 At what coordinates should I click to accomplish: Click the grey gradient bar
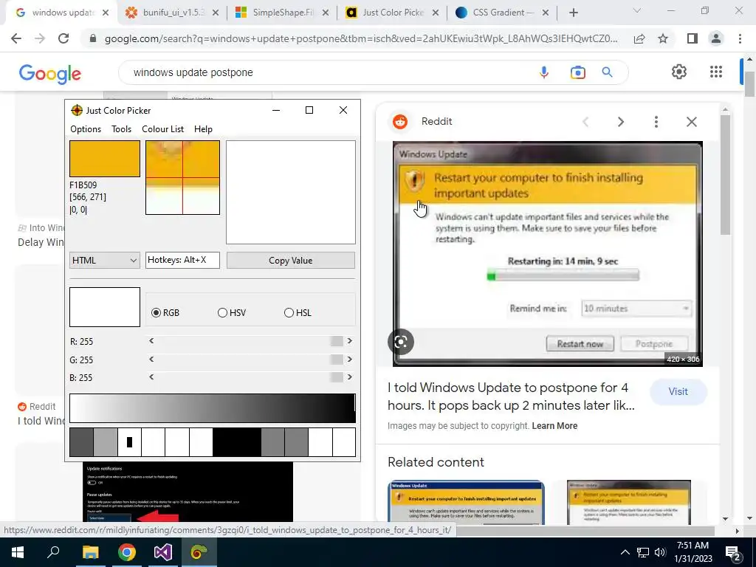pos(213,408)
